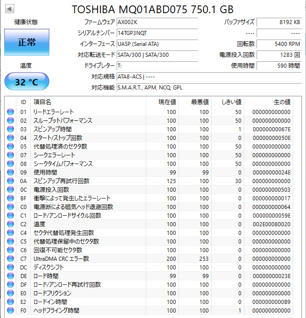Click the 現在値 column header
The image size is (306, 318).
(163, 102)
